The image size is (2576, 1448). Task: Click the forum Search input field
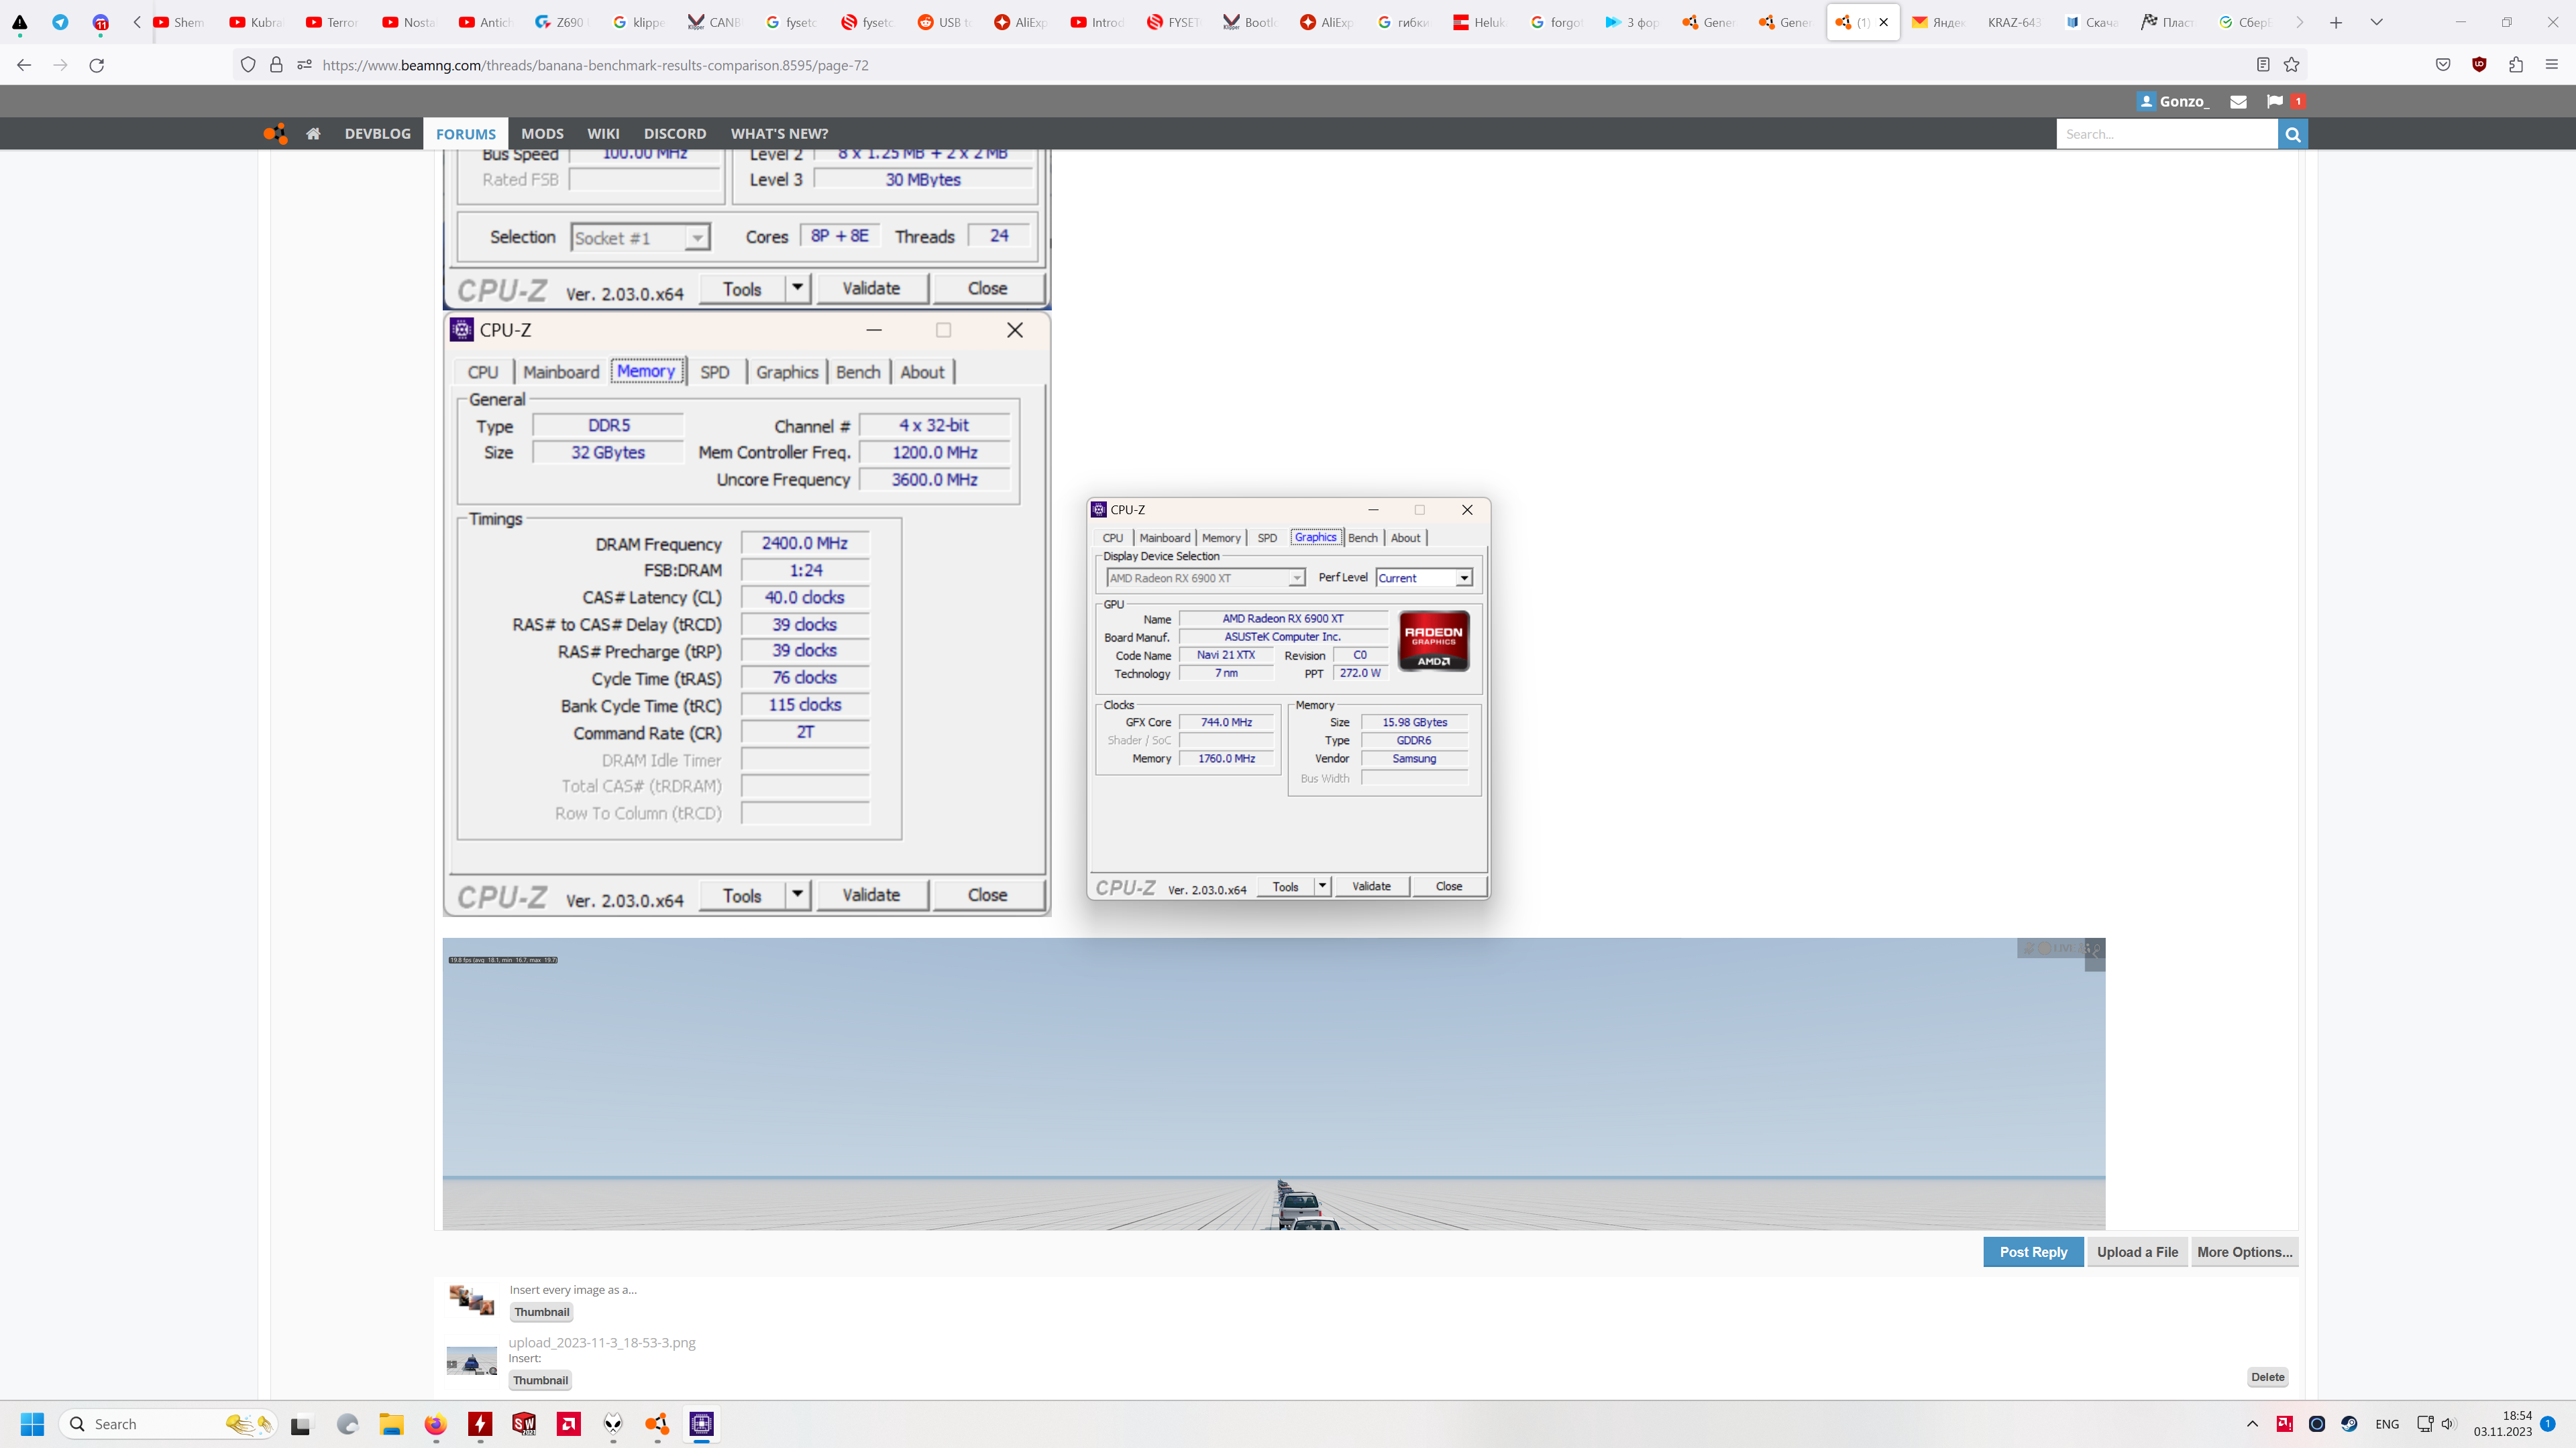click(x=2165, y=134)
